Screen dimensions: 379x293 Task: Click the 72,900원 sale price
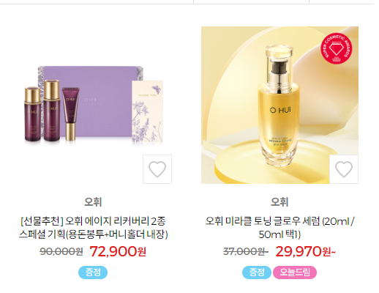[x=118, y=251]
